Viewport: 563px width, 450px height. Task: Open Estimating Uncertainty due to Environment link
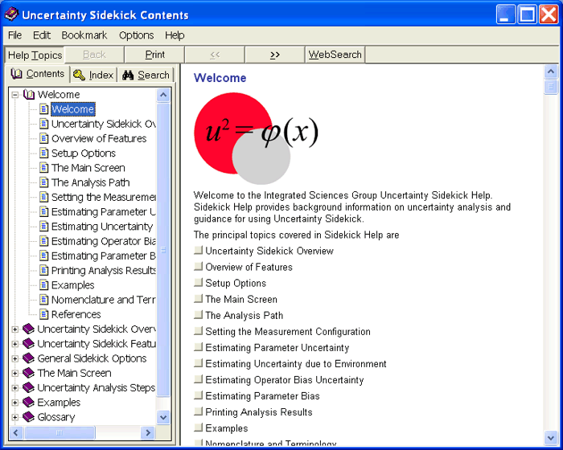[x=296, y=363]
